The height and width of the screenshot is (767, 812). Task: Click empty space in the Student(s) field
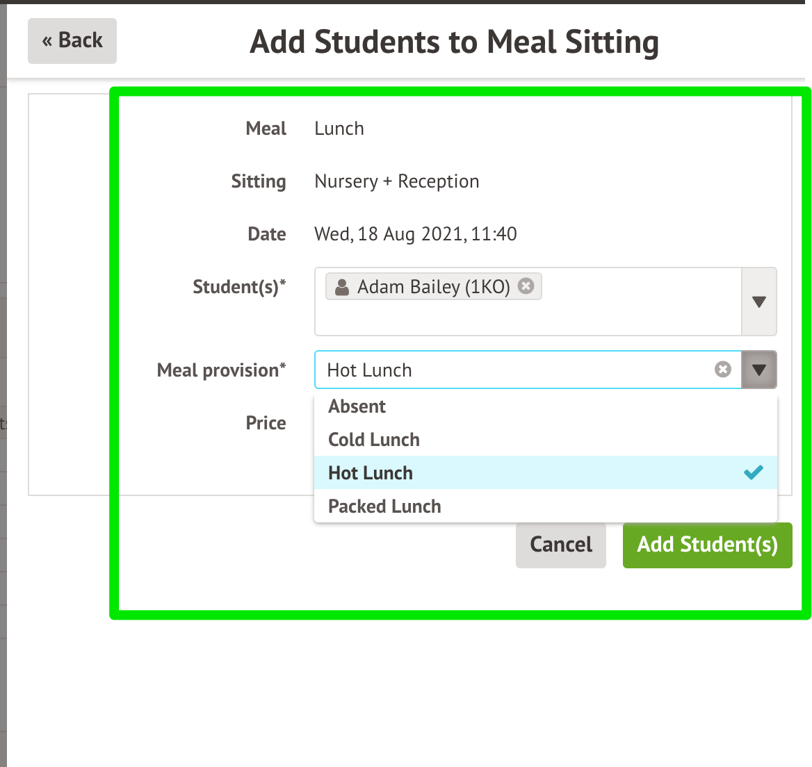pos(528,319)
